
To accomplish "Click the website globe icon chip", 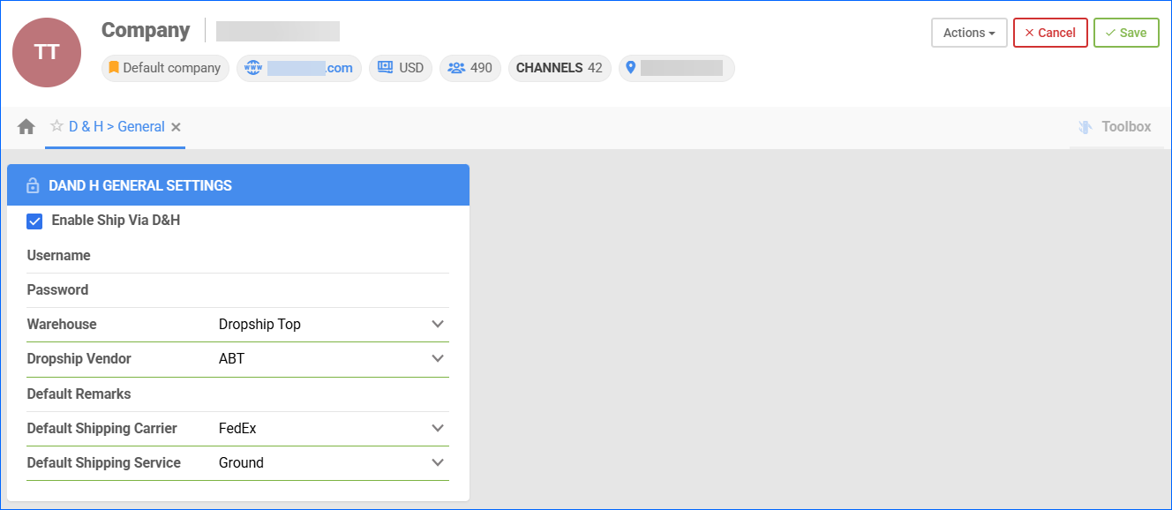I will 299,68.
